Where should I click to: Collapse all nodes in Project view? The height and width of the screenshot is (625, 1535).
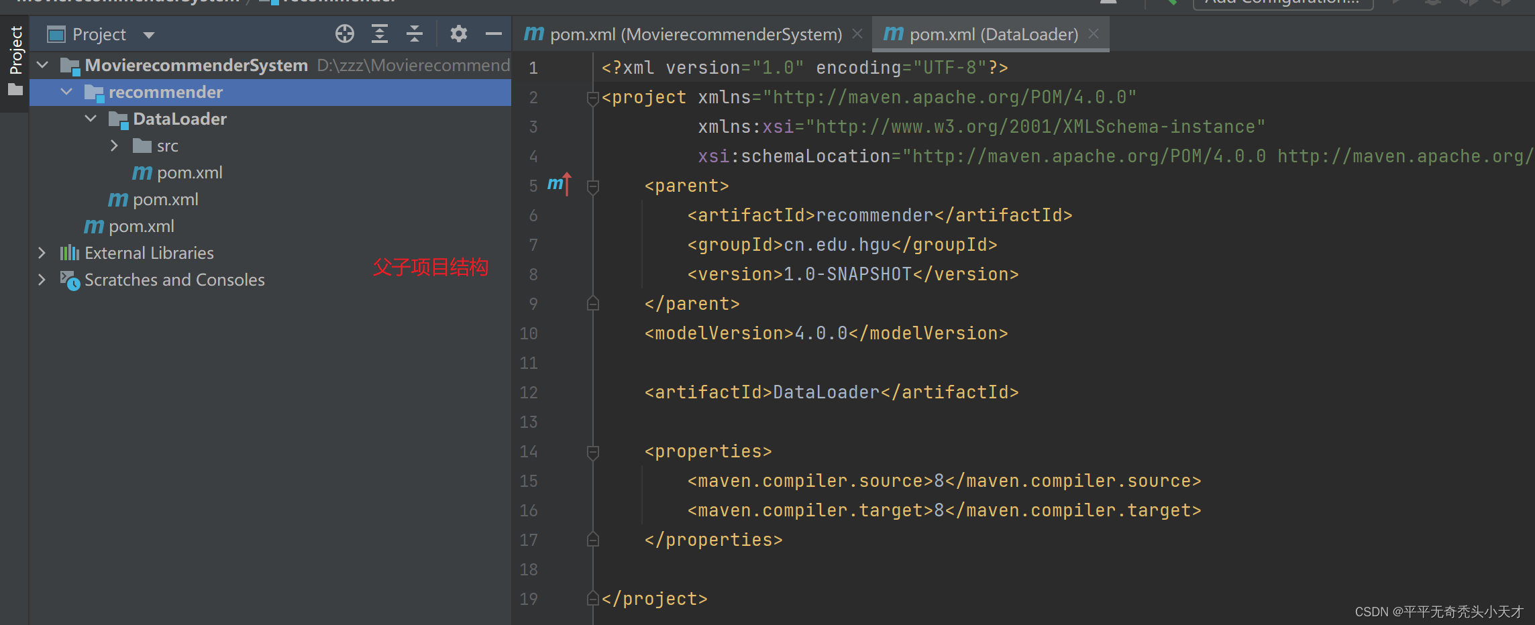click(x=415, y=34)
